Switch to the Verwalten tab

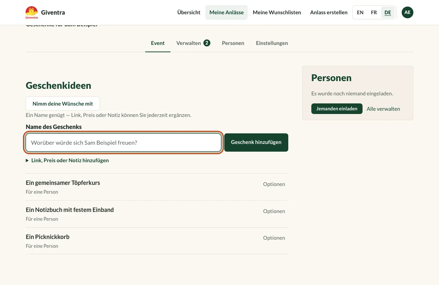click(x=193, y=43)
